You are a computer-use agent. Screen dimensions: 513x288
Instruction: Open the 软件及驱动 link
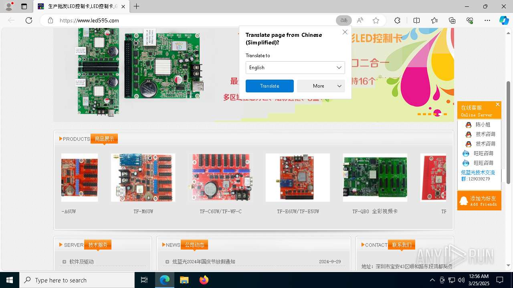pyautogui.click(x=81, y=262)
